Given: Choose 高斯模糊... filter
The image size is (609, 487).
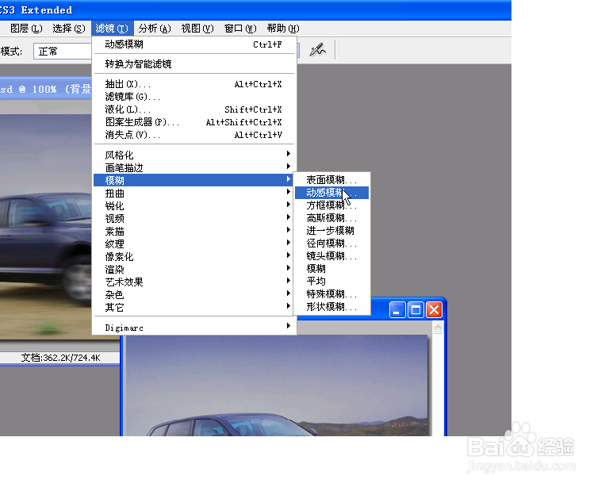Looking at the screenshot, I should tap(331, 218).
